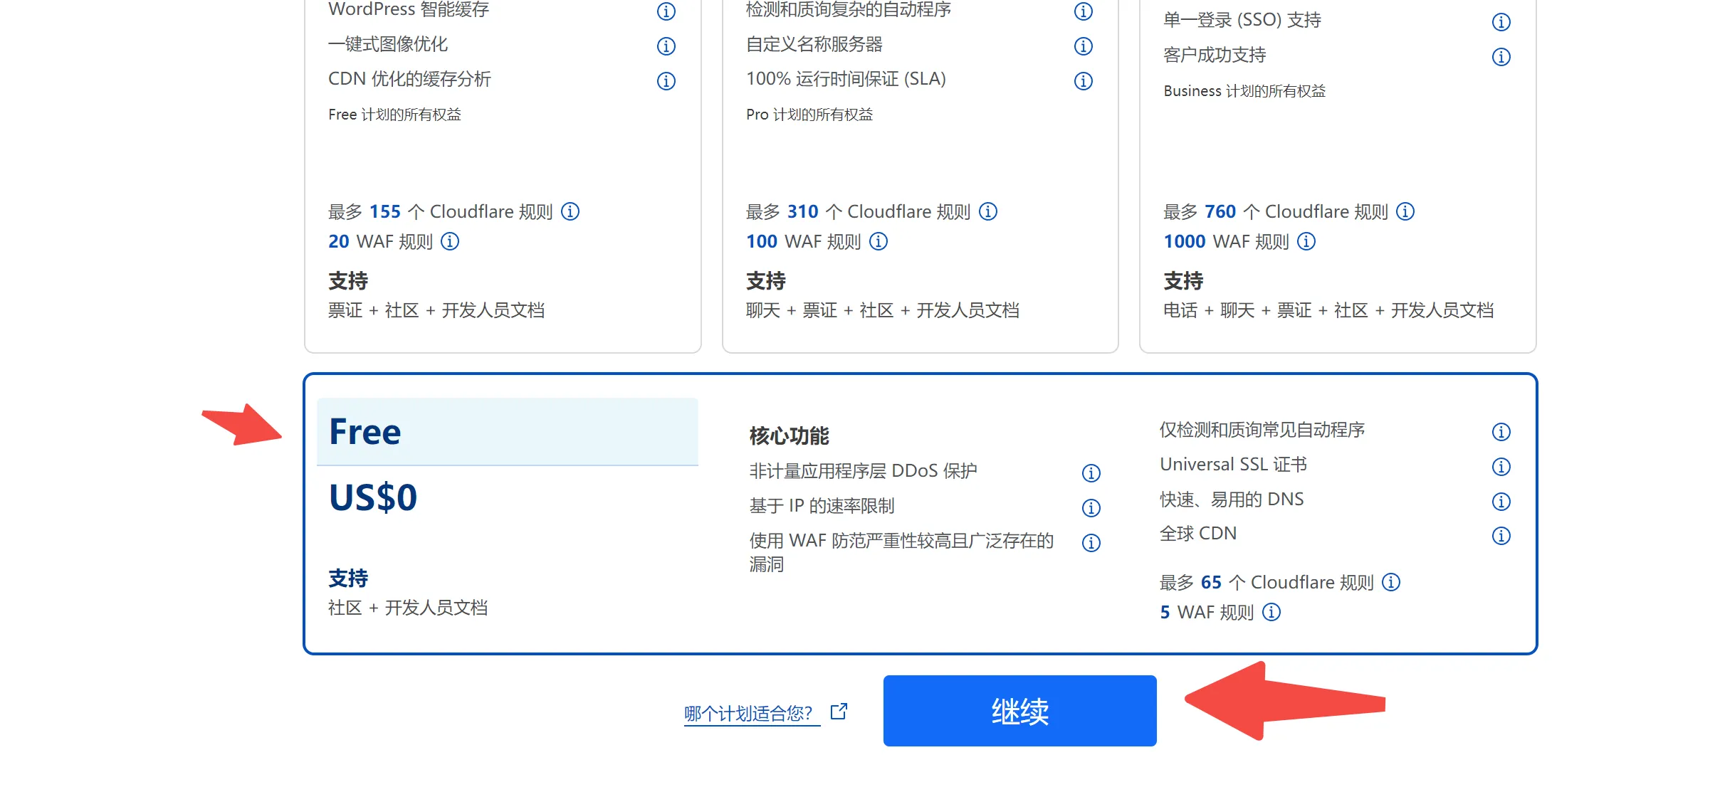The image size is (1720, 787).
Task: Select the Free plan header
Action: click(507, 432)
